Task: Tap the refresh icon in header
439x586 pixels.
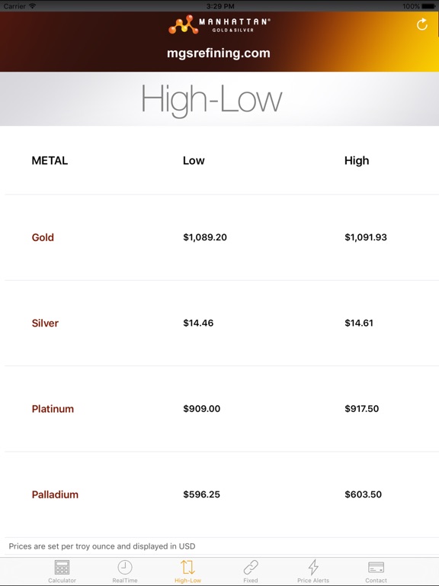Action: tap(421, 24)
